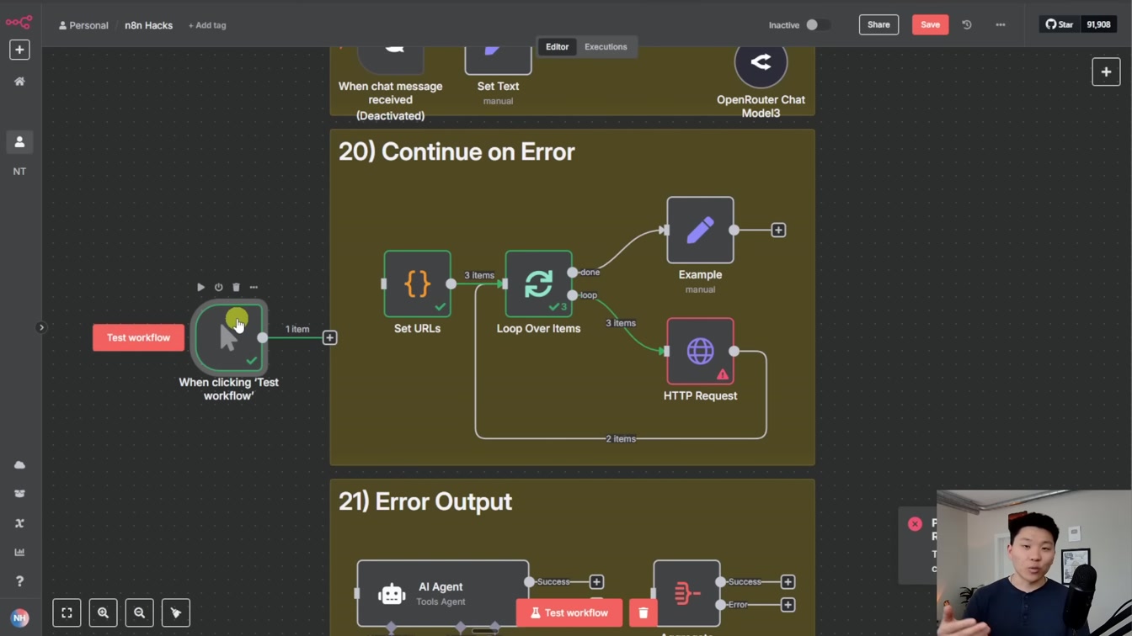
Task: Open the workflow options ellipsis menu
Action: pos(1001,24)
